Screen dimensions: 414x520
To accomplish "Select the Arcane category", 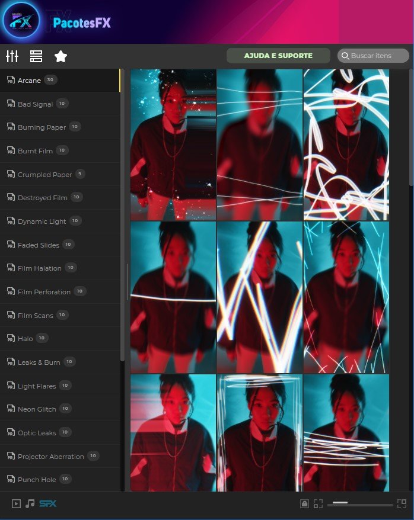I will point(30,80).
